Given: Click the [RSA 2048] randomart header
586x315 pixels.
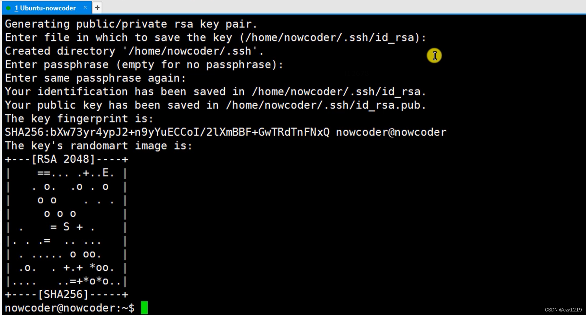Looking at the screenshot, I should (63, 159).
